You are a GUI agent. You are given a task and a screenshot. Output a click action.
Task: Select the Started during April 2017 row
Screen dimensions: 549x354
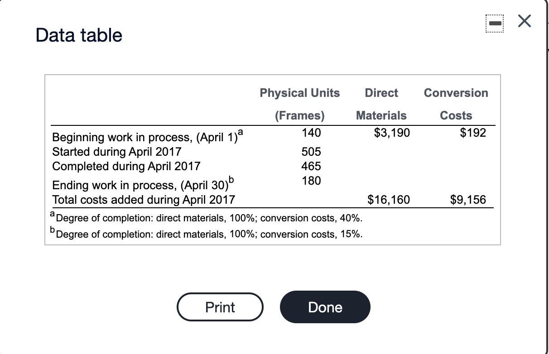pos(116,152)
